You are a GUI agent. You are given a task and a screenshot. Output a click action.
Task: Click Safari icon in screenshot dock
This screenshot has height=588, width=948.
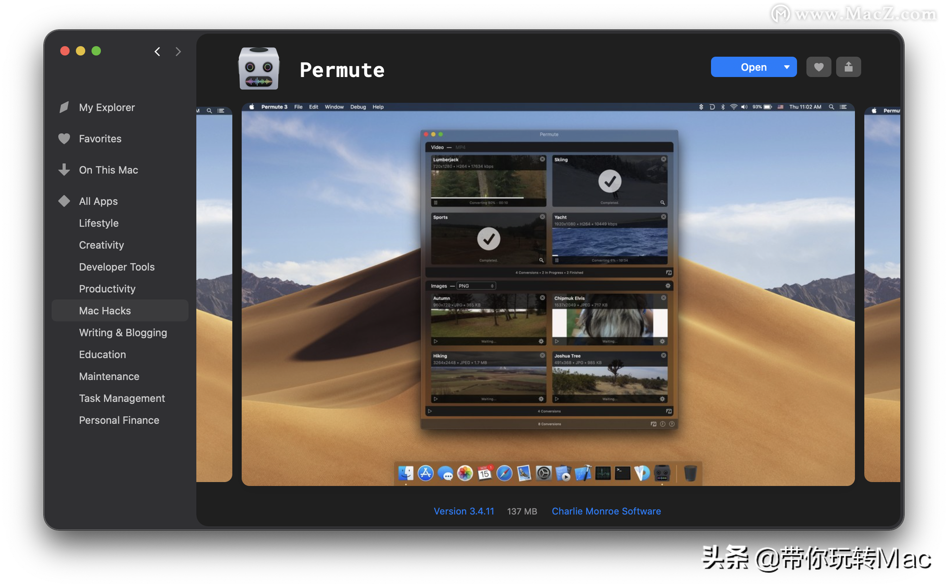pos(504,473)
